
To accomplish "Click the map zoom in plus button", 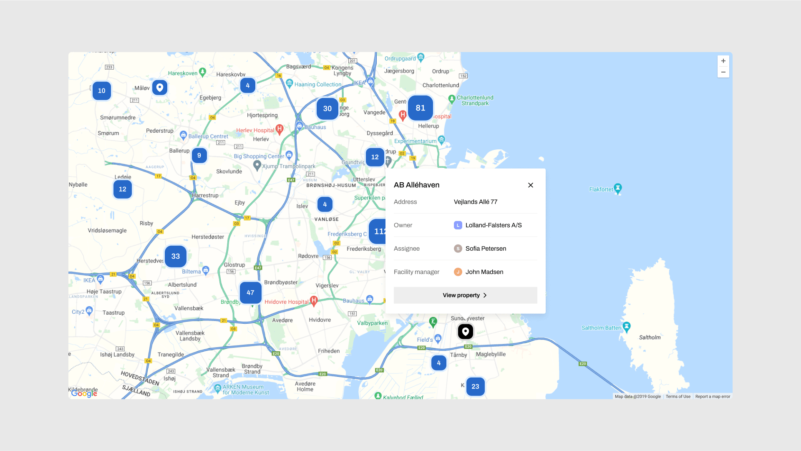I will coord(723,61).
